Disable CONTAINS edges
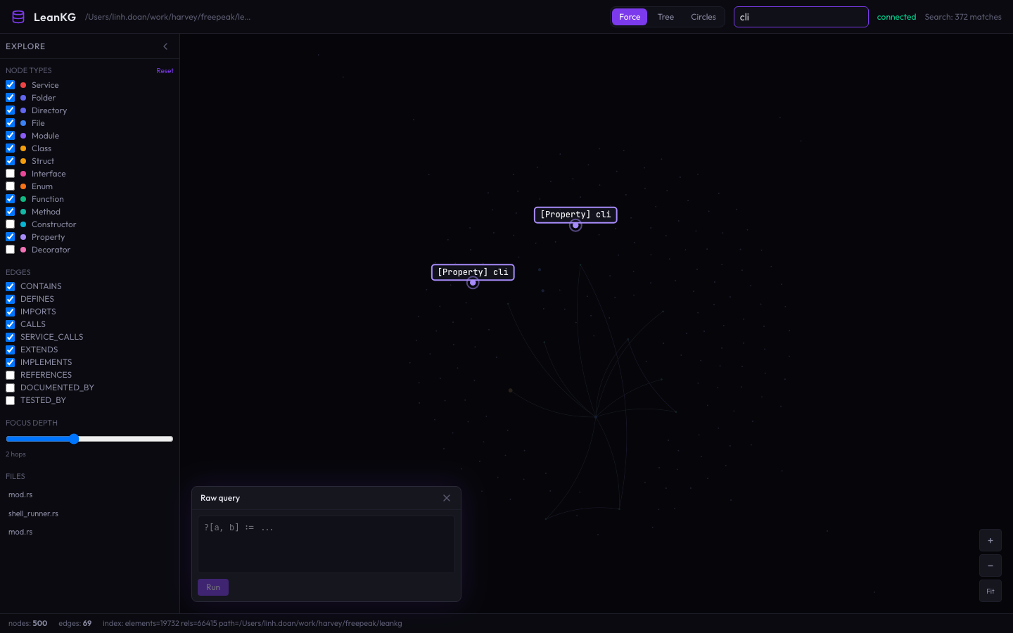This screenshot has height=633, width=1013. click(10, 286)
